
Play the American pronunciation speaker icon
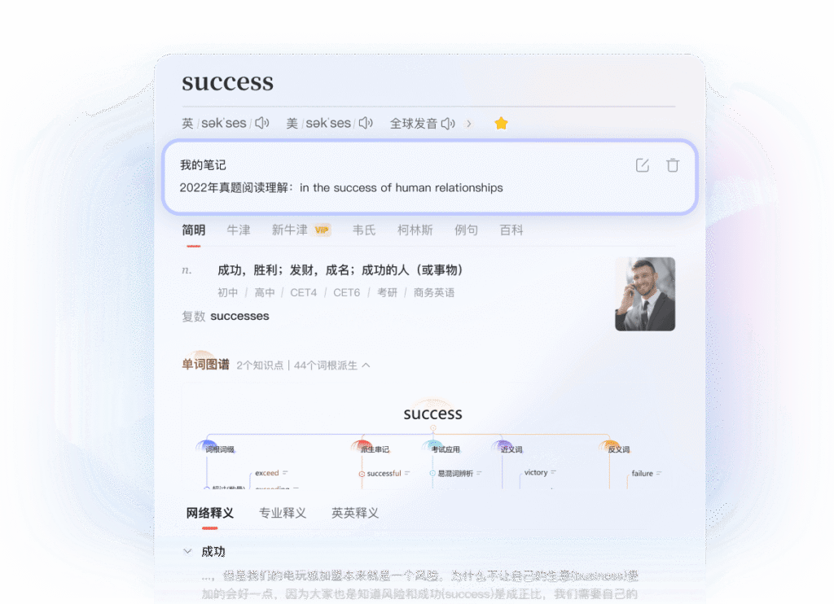366,124
